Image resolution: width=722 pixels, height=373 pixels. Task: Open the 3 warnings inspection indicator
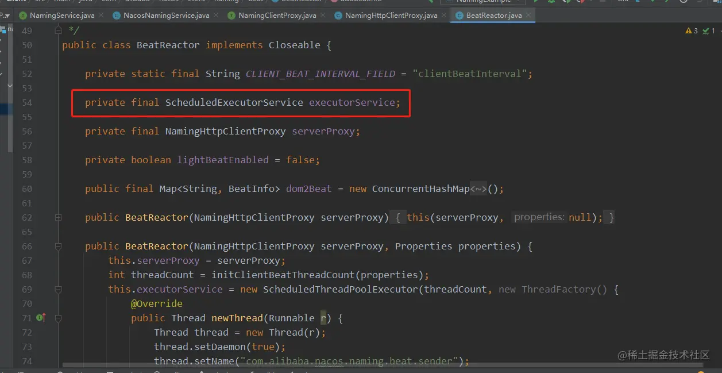pyautogui.click(x=692, y=30)
